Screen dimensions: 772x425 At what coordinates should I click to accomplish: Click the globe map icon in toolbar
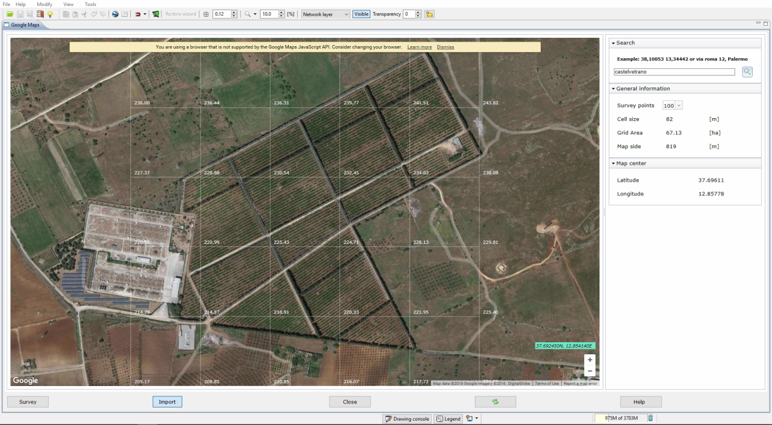point(115,14)
